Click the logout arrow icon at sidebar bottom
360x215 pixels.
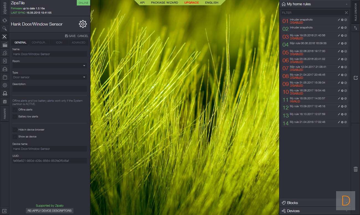(x=5, y=211)
